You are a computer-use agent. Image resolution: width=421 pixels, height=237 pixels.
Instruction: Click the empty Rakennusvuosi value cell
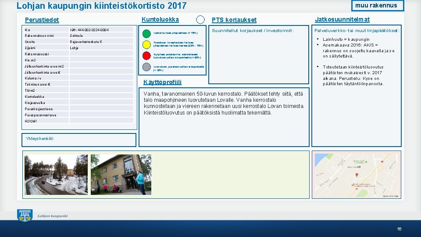pos(101,54)
